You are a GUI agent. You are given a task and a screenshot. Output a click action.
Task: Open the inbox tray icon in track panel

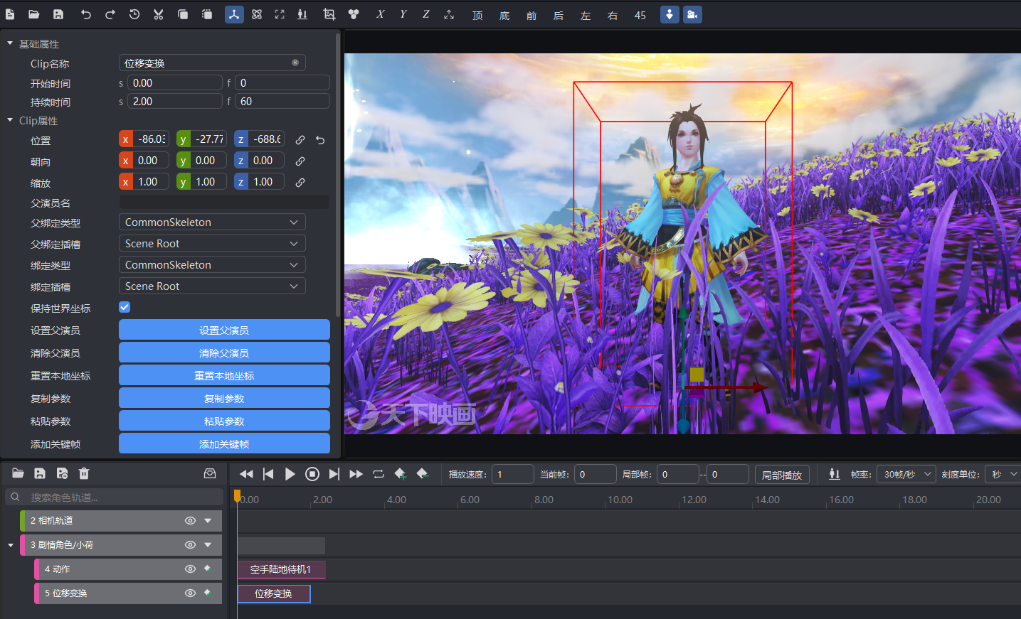[210, 473]
